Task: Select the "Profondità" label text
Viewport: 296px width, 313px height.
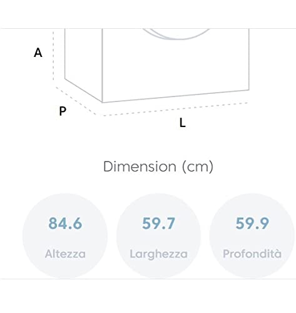Action: (252, 254)
